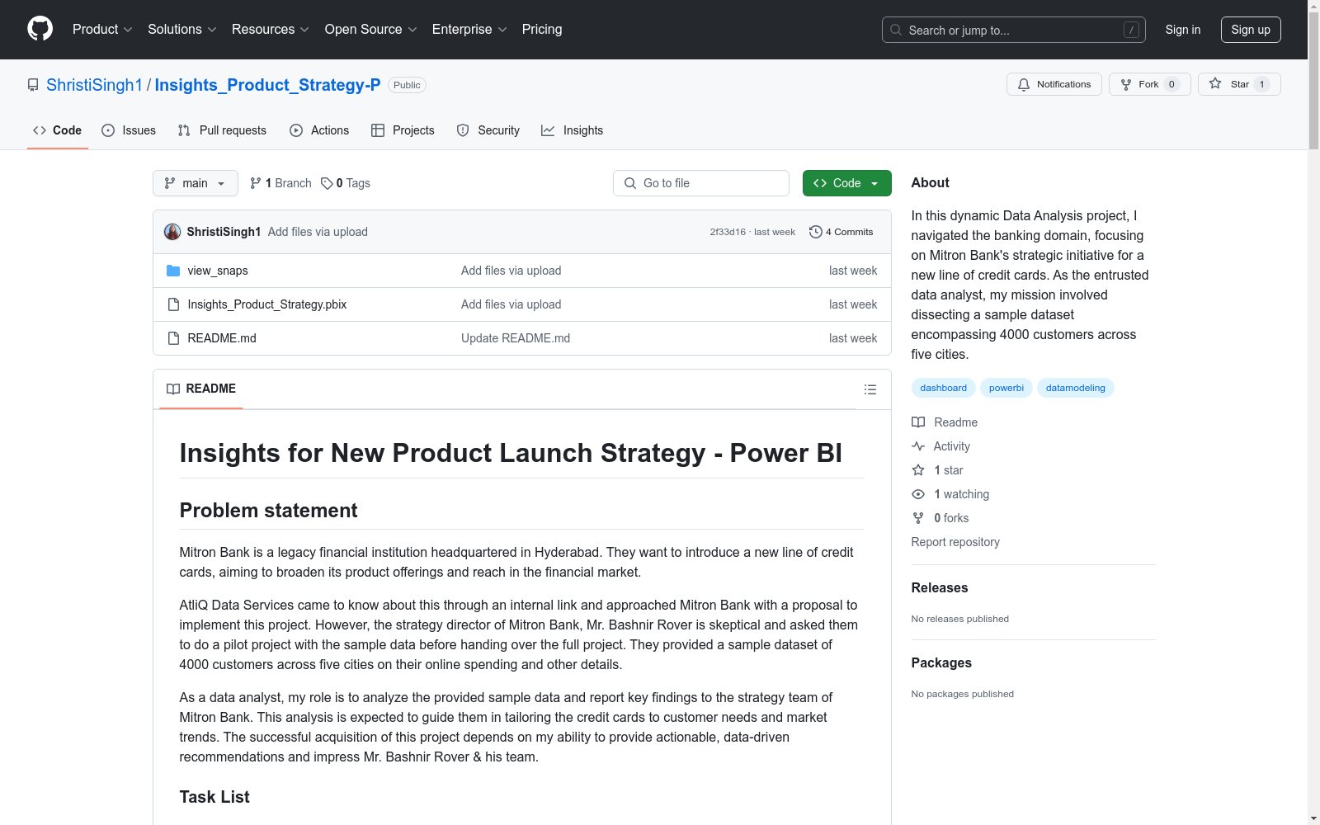Click the README.md file icon
Image resolution: width=1320 pixels, height=825 pixels.
[x=173, y=338]
